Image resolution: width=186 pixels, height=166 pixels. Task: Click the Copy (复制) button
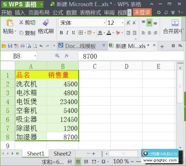27,33
